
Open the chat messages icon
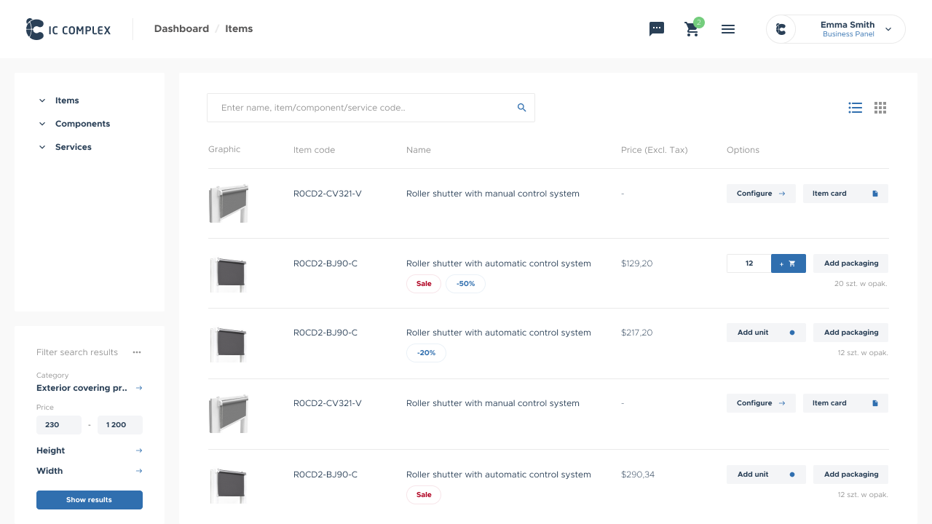(657, 29)
